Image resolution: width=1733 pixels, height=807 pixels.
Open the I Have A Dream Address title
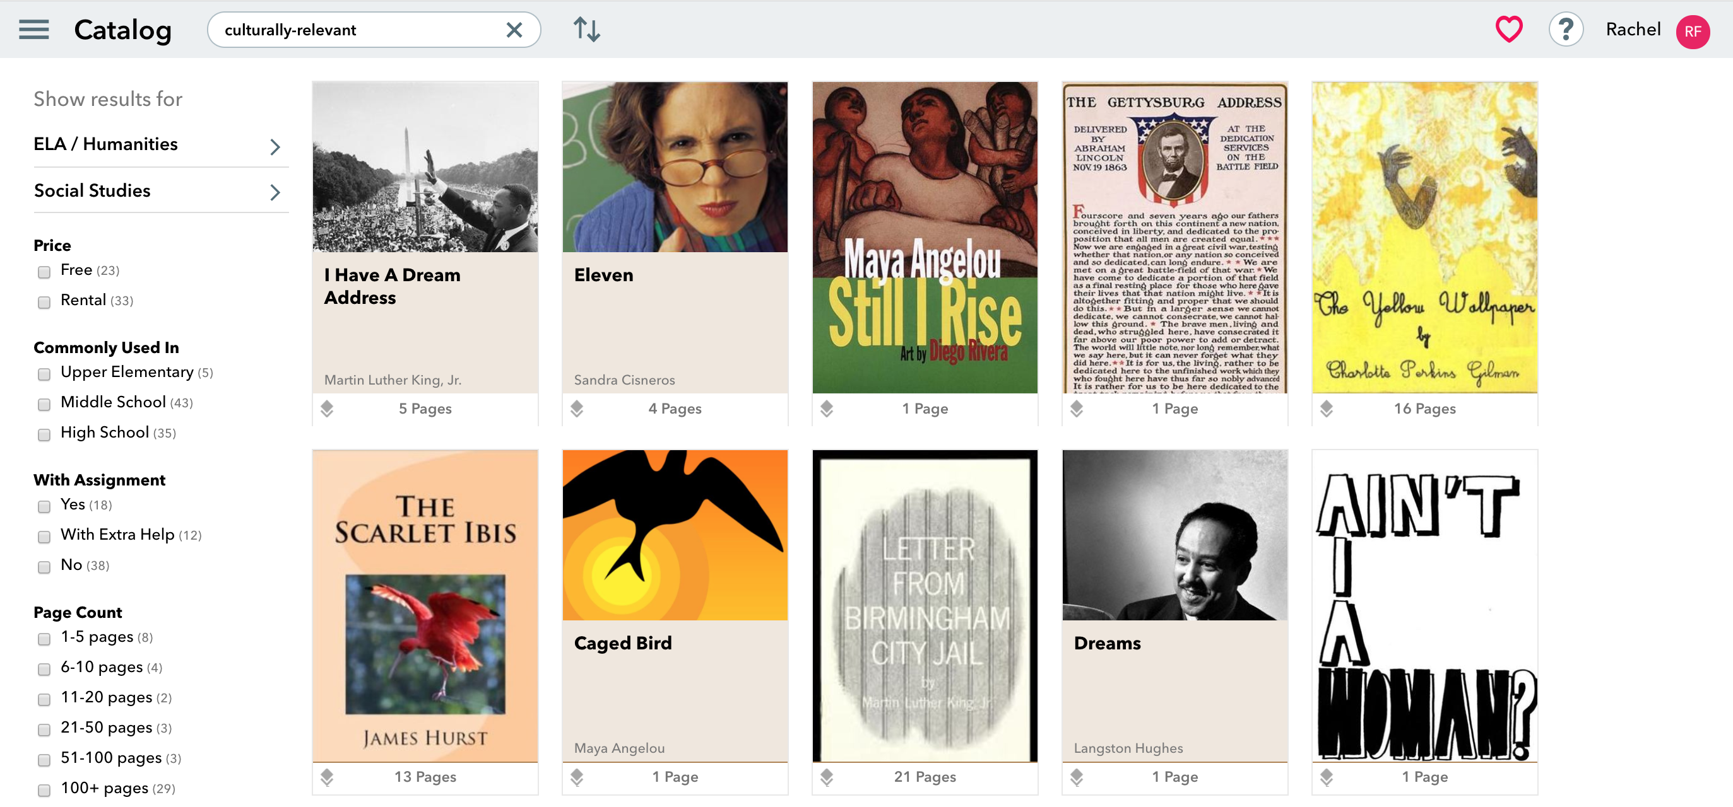tap(392, 286)
